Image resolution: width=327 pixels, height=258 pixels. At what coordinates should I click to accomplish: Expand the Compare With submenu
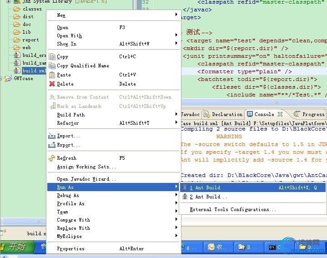click(x=114, y=220)
